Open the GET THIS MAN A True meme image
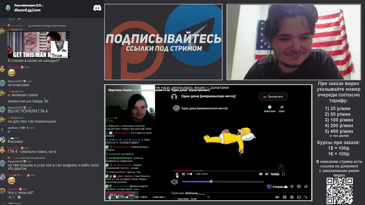The height and width of the screenshot is (205, 365). (x=39, y=45)
